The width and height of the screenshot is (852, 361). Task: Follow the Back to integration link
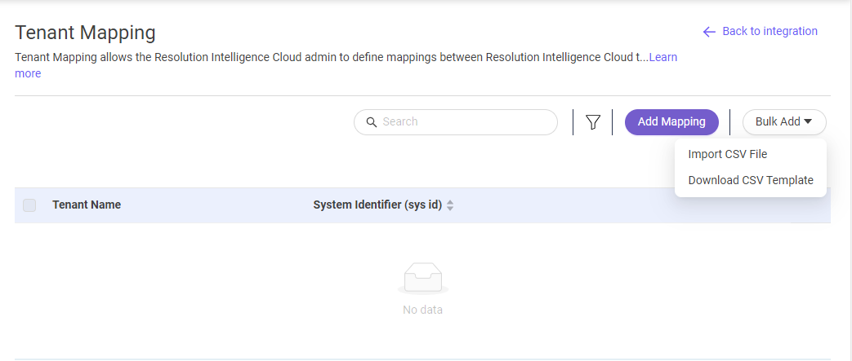click(x=769, y=32)
